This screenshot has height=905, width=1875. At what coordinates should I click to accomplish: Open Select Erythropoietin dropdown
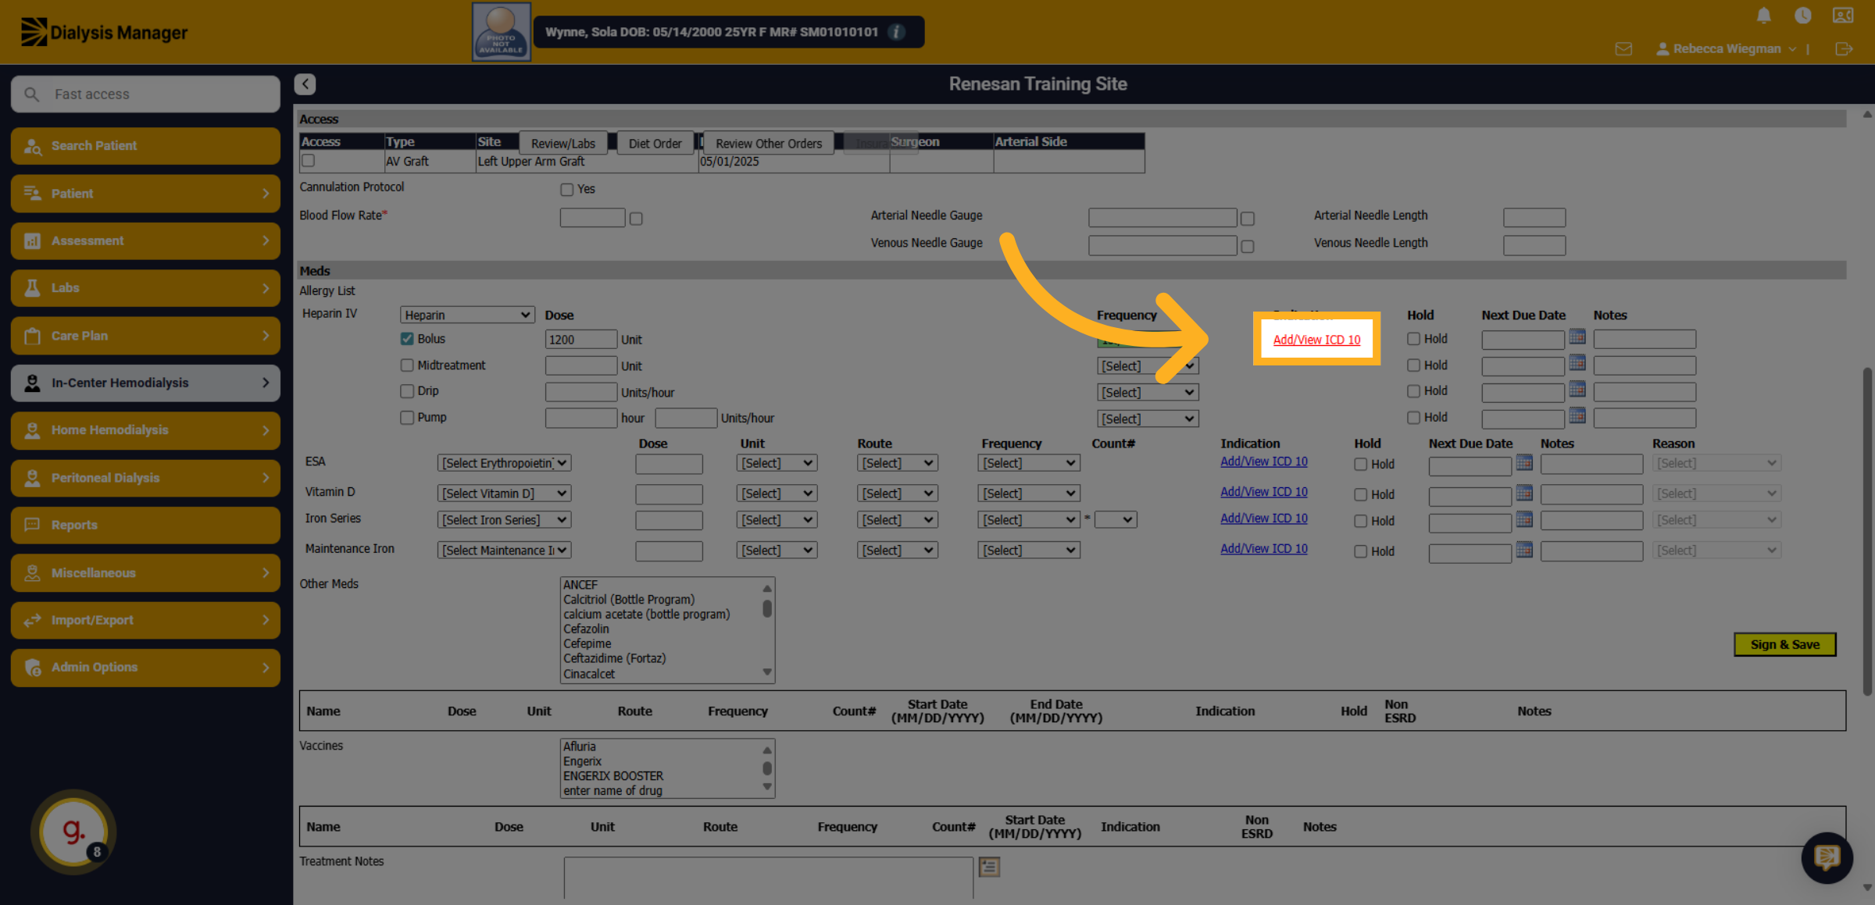(504, 463)
